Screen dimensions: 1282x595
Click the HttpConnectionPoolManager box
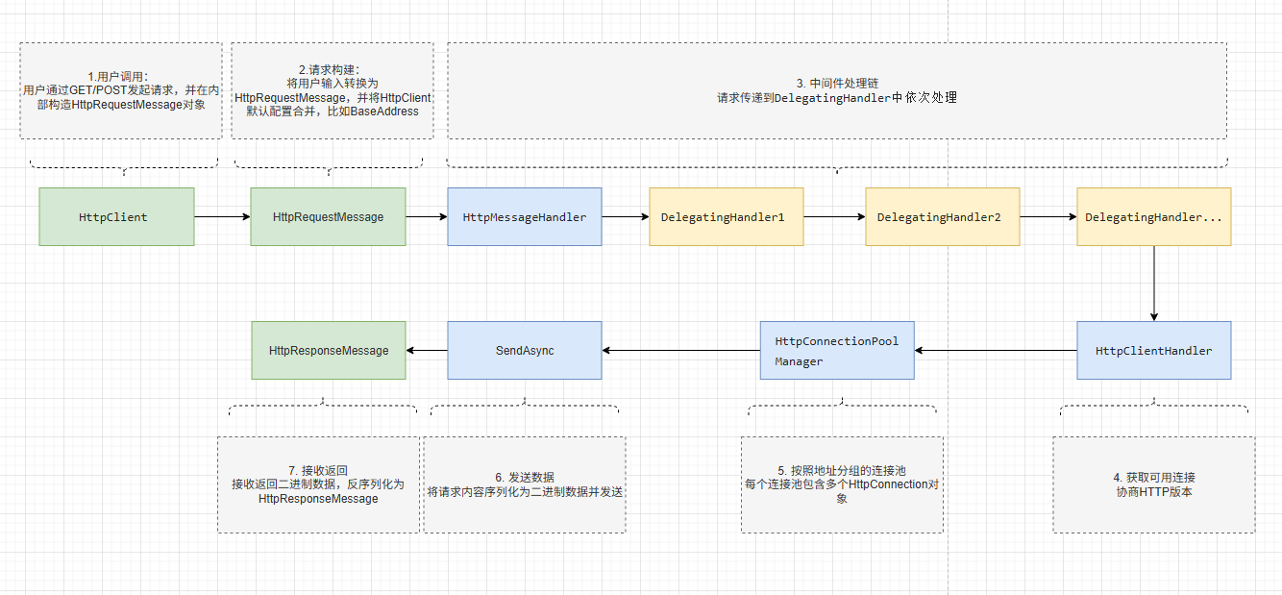click(x=836, y=350)
